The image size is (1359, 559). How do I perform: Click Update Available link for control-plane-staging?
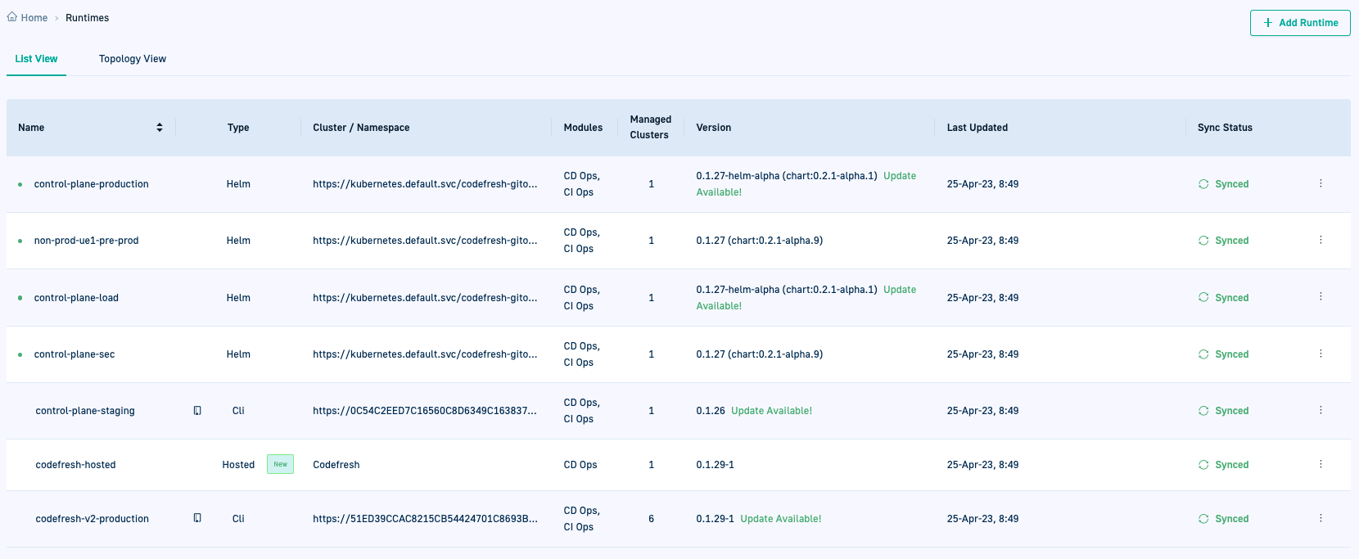point(771,411)
